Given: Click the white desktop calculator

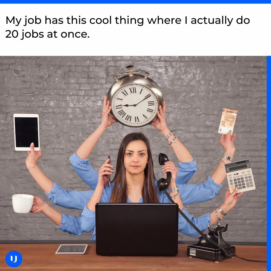Looking at the screenshot, I should coord(240,176).
